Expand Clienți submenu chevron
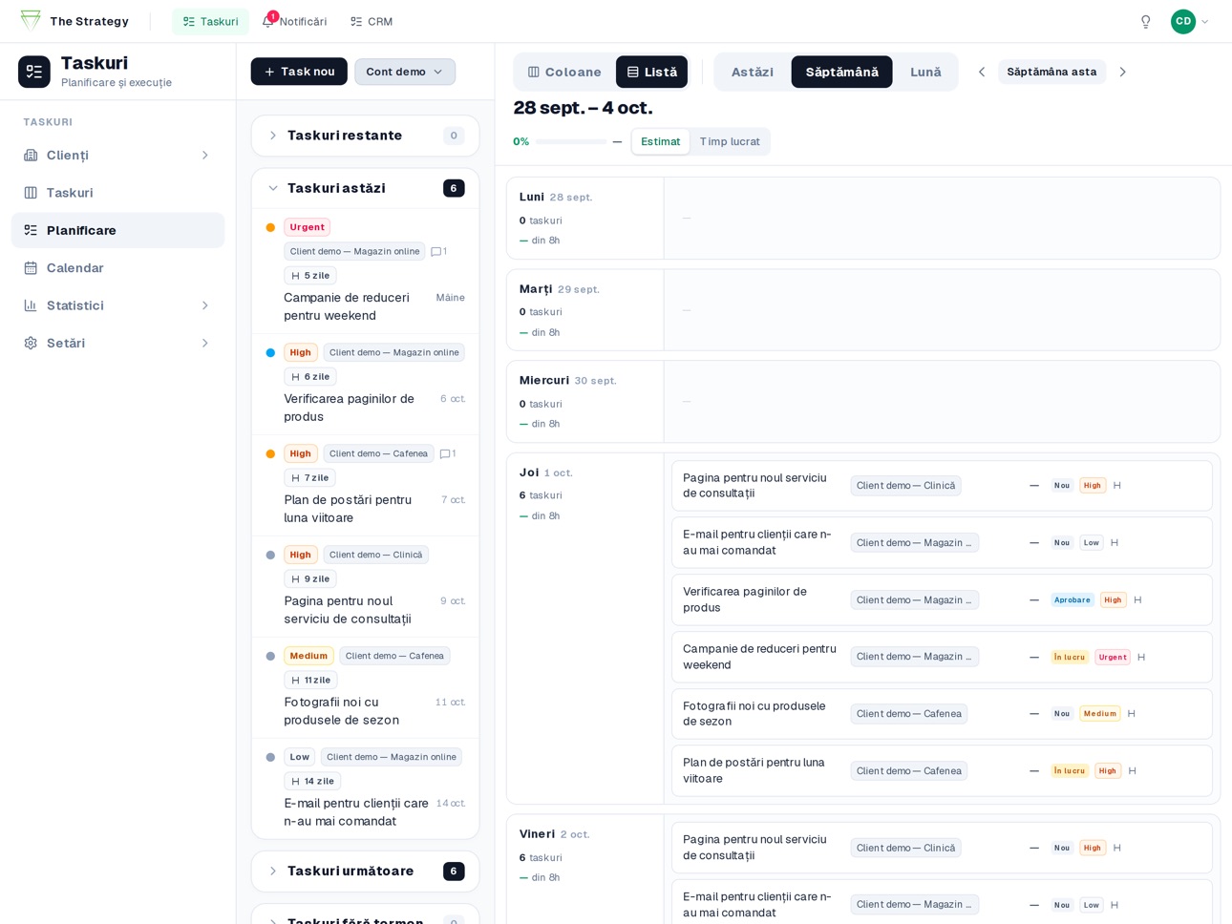The image size is (1232, 924). coord(204,155)
